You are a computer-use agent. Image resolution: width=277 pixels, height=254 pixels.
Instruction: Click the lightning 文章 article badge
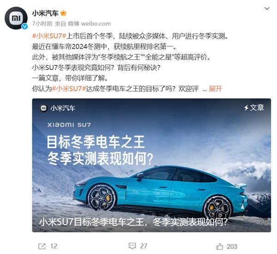[x=254, y=107]
